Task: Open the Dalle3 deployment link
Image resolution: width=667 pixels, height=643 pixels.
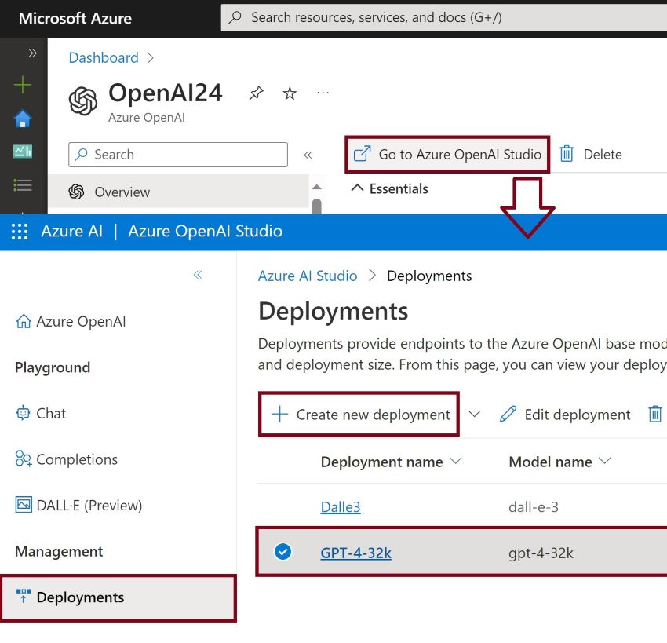Action: click(x=340, y=506)
